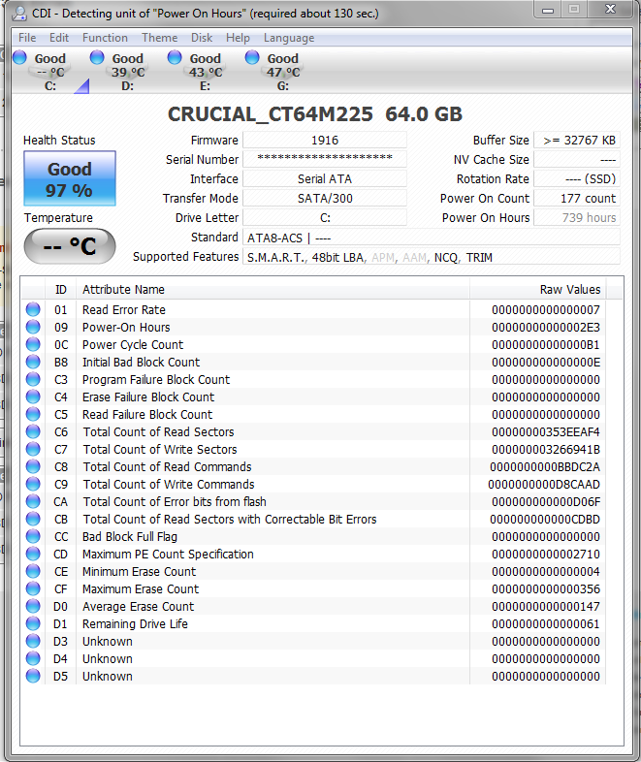Image resolution: width=641 pixels, height=762 pixels.
Task: Open the Language menu
Action: tap(289, 38)
